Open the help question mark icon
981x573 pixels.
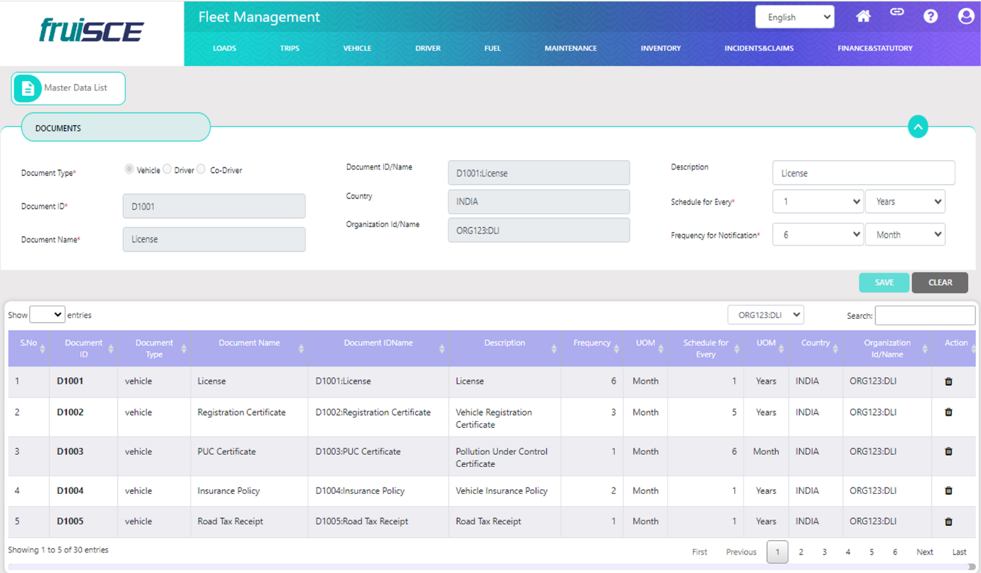[930, 16]
